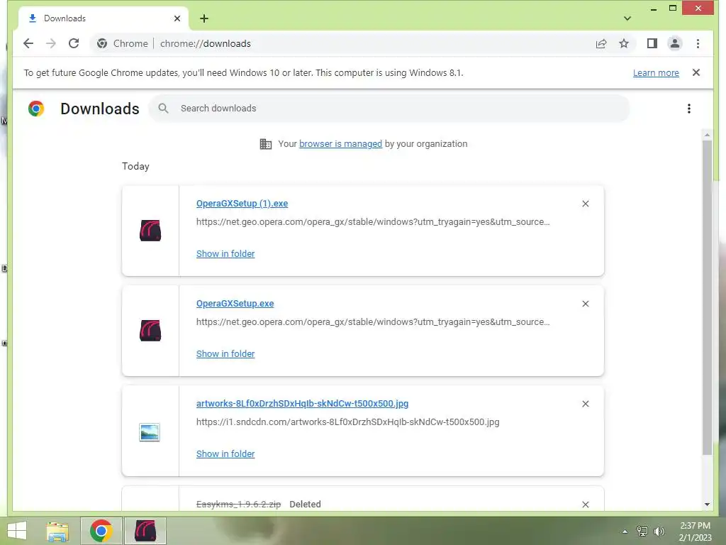The height and width of the screenshot is (545, 726).
Task: Click the OperaGXSetup (1).exe file icon
Action: pos(150,231)
